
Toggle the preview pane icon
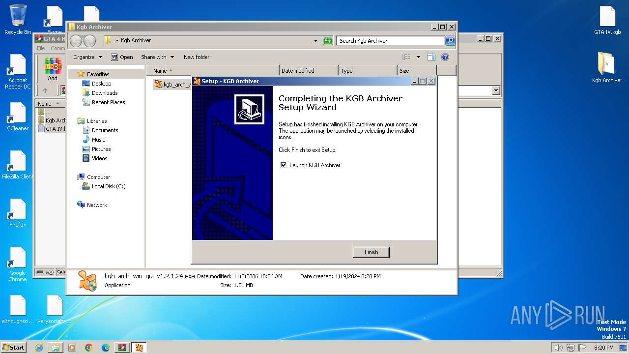coord(431,57)
